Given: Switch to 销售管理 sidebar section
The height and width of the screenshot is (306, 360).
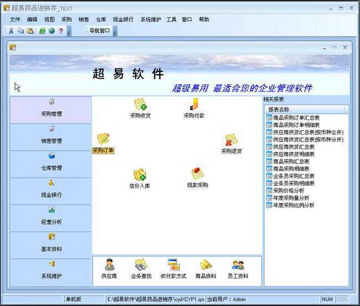Looking at the screenshot, I should pyautogui.click(x=50, y=137).
